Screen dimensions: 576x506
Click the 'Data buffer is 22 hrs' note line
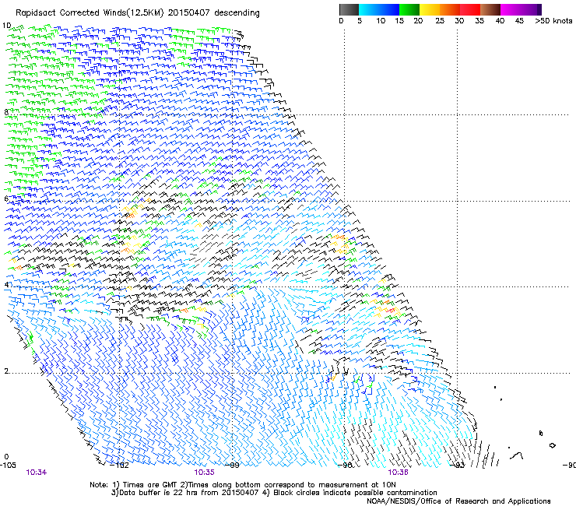click(x=274, y=493)
